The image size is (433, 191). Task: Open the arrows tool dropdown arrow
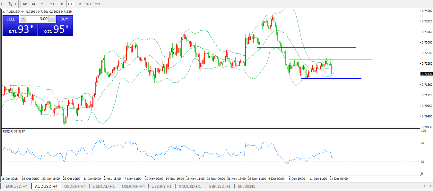pos(15,4)
